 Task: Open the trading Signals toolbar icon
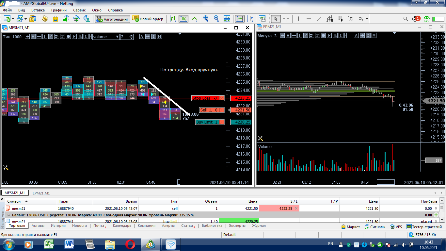(x=66, y=19)
